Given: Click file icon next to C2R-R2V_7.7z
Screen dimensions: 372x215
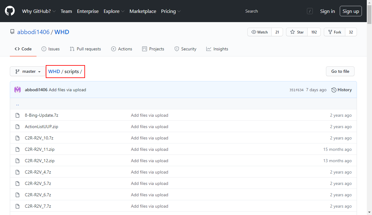Looking at the screenshot, I should [x=17, y=206].
